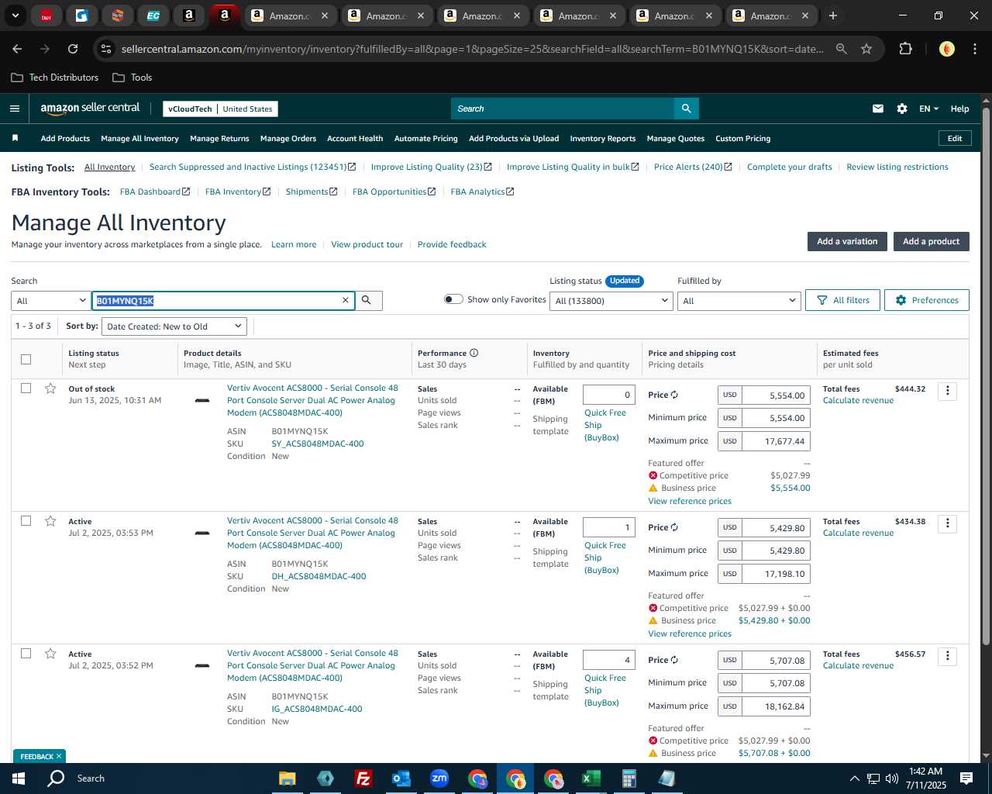Click the available quantity field showing 4
992x794 pixels.
tap(609, 660)
